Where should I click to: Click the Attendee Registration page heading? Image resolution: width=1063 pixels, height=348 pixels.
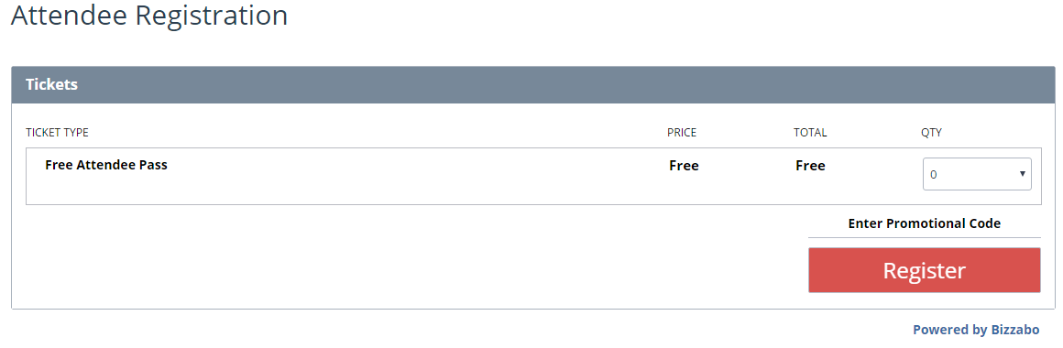(x=149, y=15)
